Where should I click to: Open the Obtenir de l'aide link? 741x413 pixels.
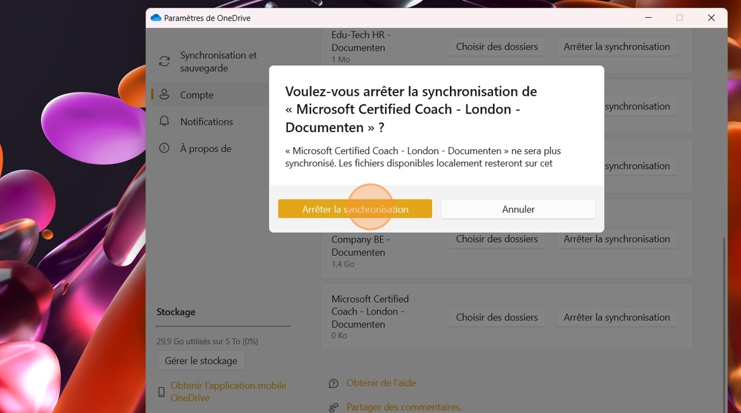[x=381, y=383]
